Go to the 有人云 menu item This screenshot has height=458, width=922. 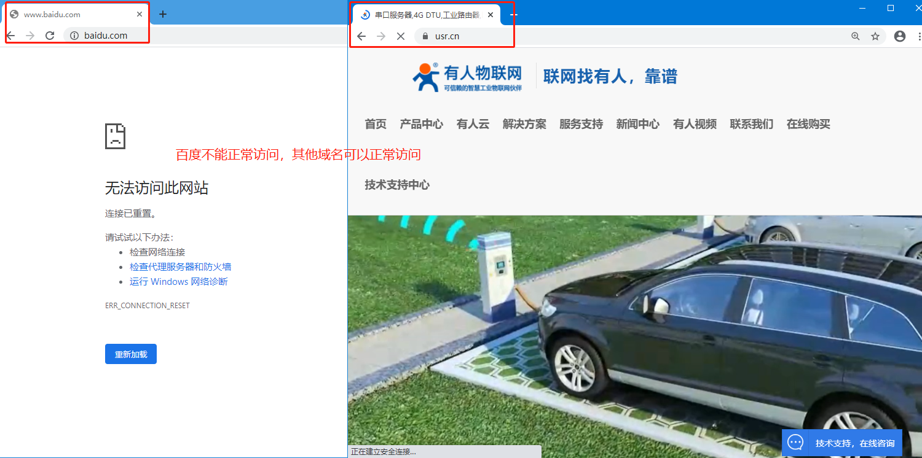coord(473,124)
